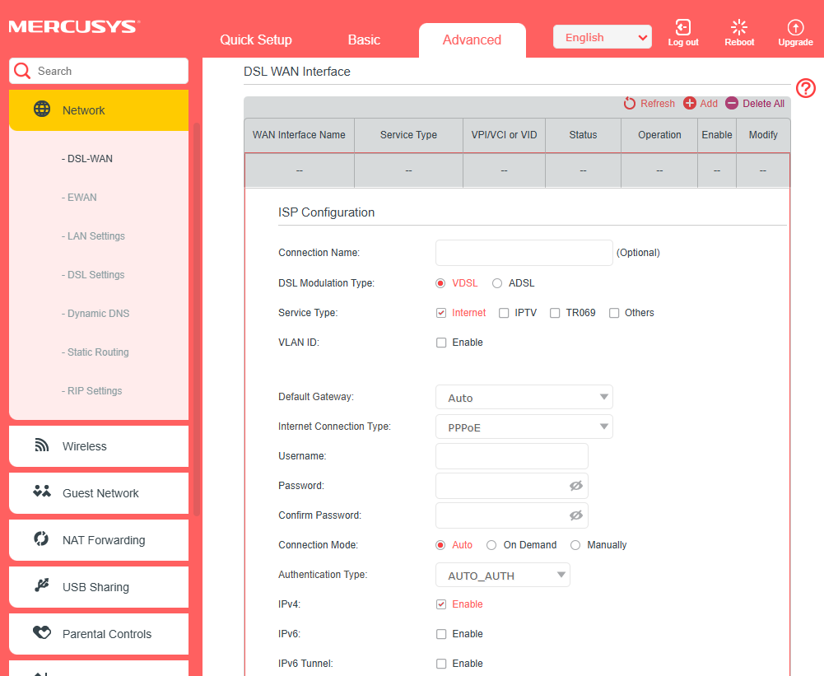Click the Add plus icon
Viewport: 824px width, 676px height.
pos(690,104)
